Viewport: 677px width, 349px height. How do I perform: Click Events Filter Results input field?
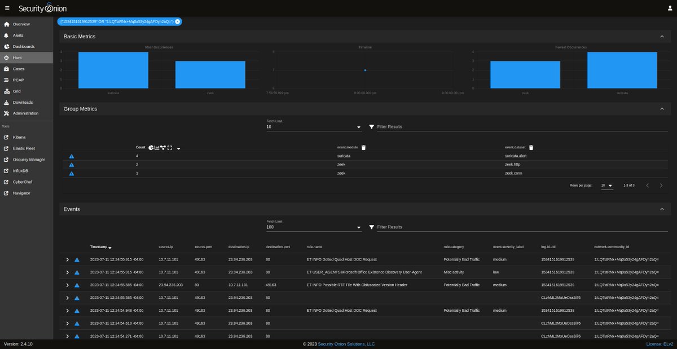coord(522,227)
